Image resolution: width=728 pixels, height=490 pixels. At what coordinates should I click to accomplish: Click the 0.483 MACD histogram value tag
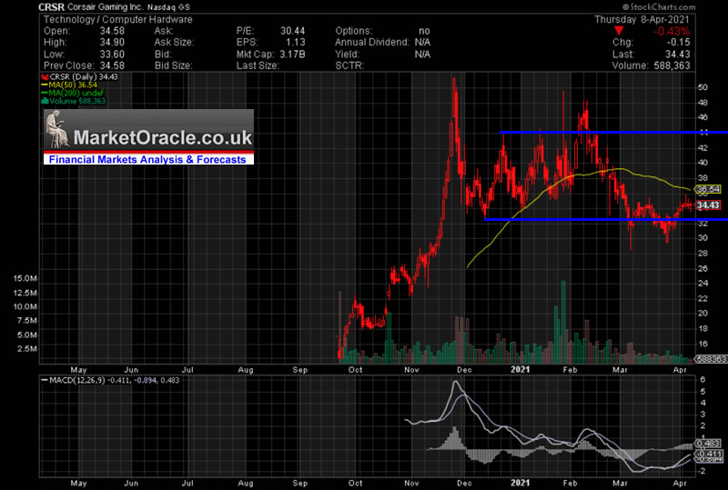tap(708, 443)
